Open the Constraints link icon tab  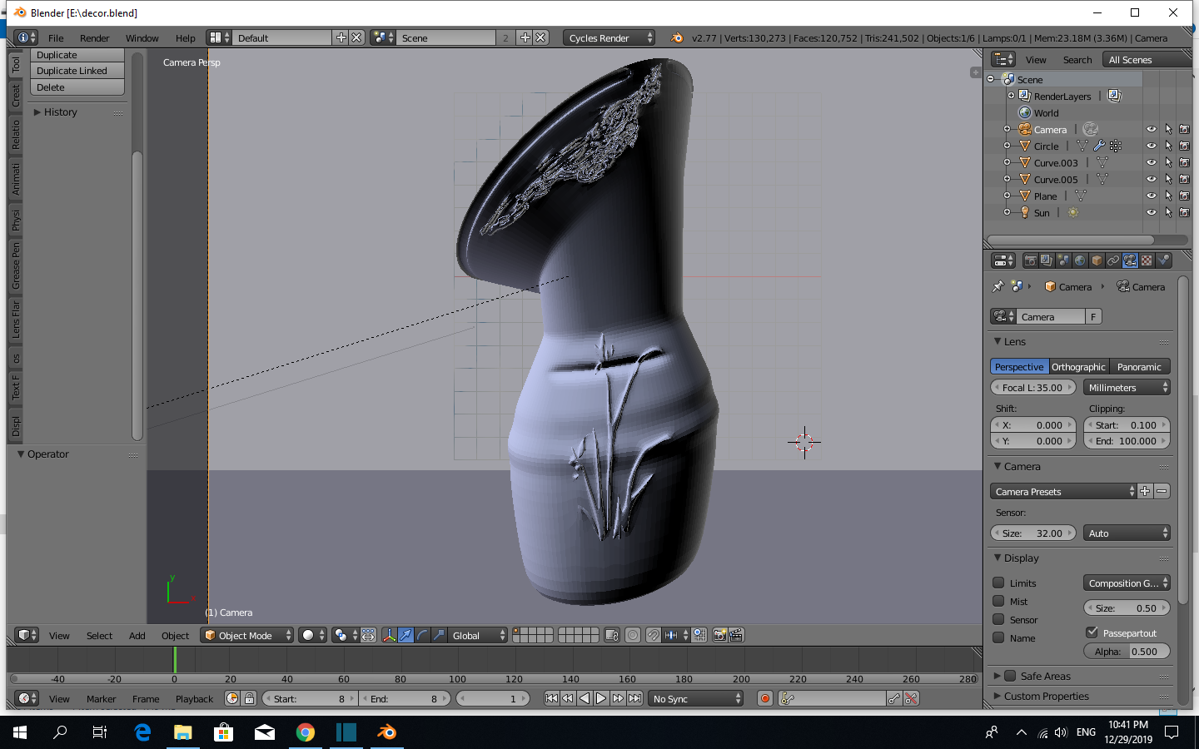coord(1113,260)
